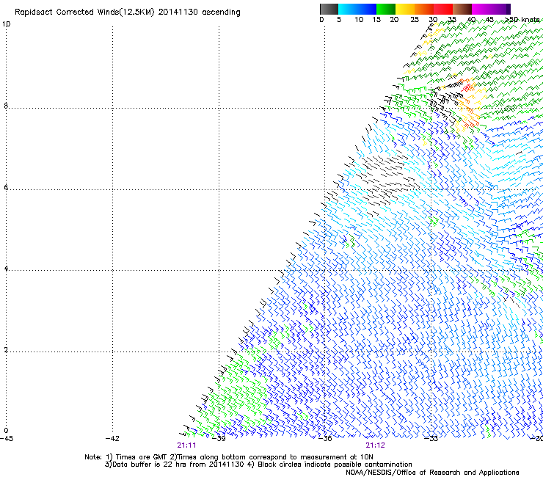Click the longitude axis label -39

(219, 439)
